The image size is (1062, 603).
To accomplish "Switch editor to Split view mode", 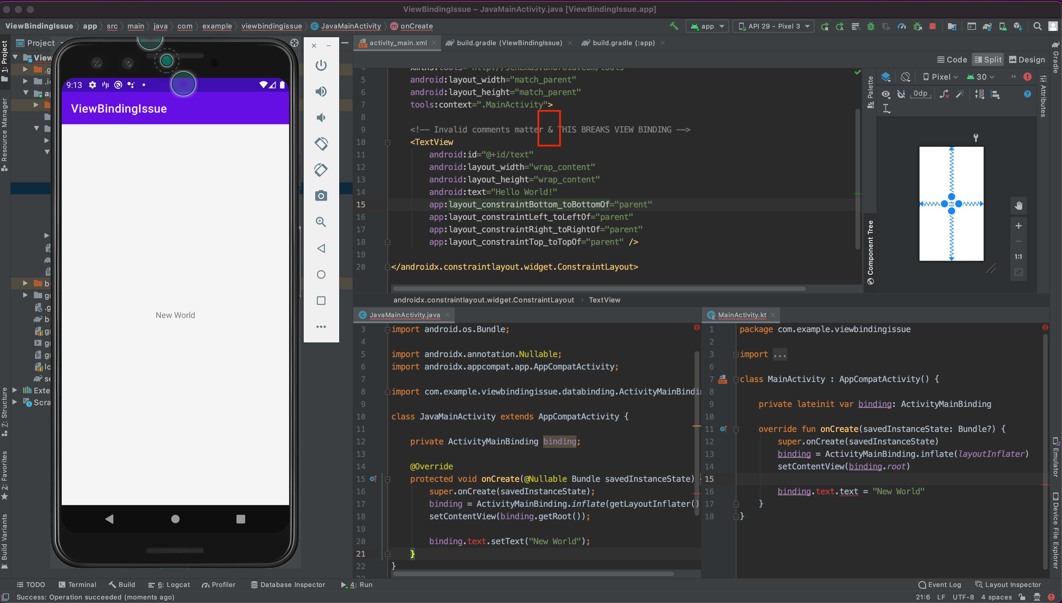I will pos(987,60).
